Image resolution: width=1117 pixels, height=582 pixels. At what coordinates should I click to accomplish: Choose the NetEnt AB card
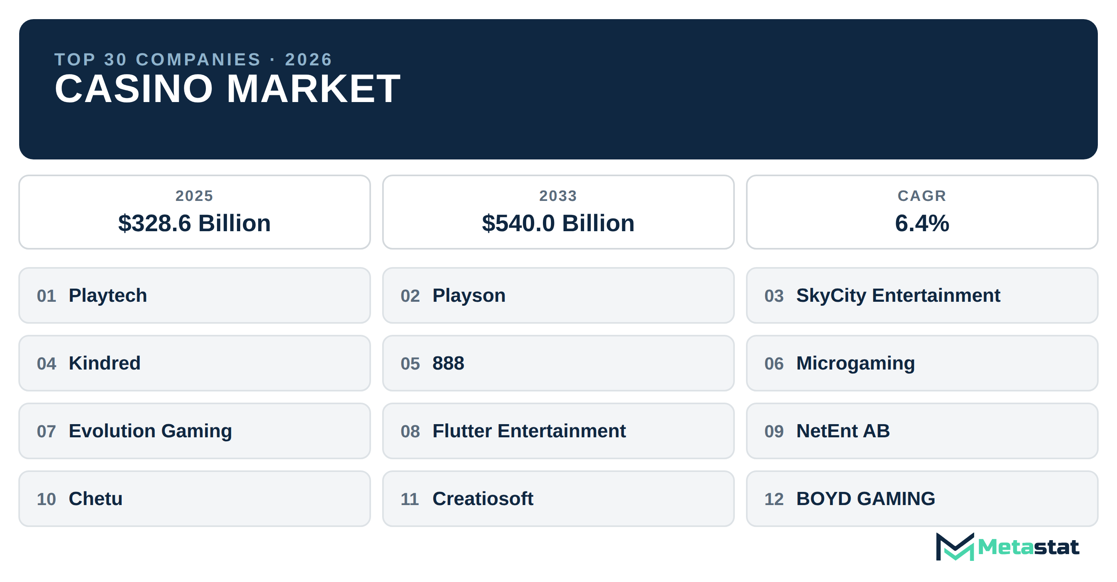922,431
